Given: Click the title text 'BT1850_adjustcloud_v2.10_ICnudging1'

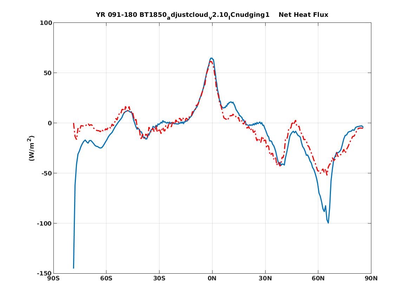Looking at the screenshot, I should 204,16.
